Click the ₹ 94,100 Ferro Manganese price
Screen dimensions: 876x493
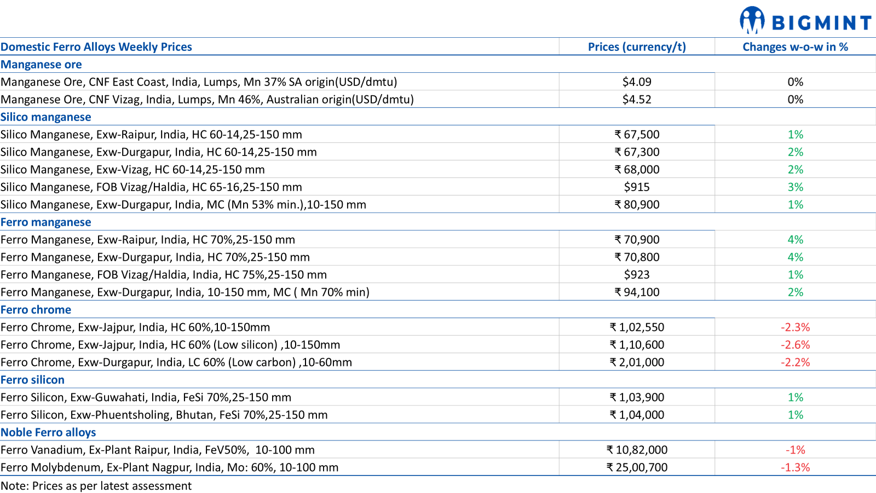(637, 293)
